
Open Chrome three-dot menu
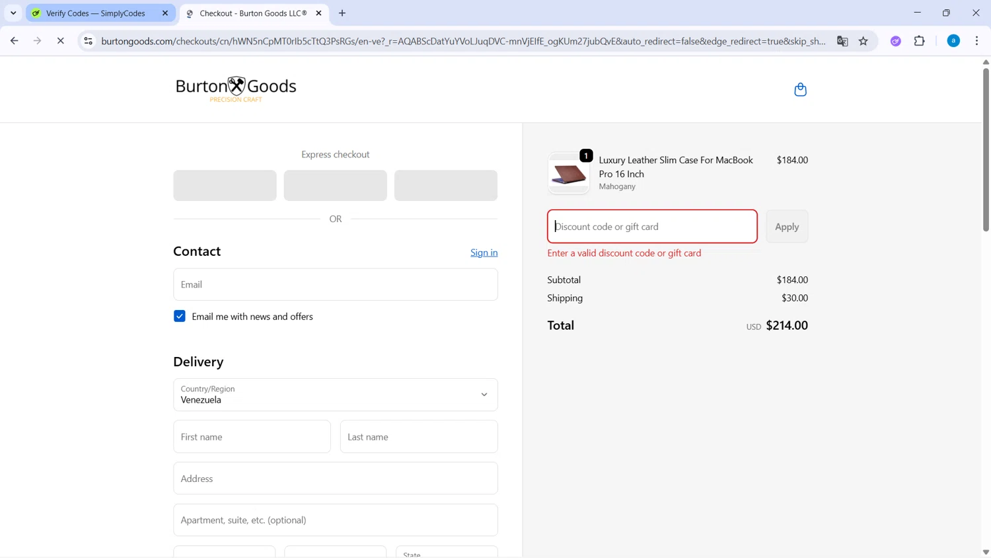(x=977, y=41)
